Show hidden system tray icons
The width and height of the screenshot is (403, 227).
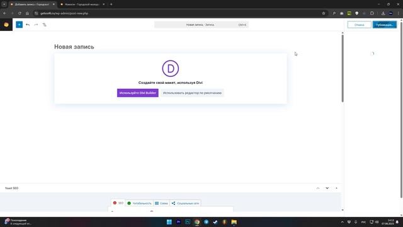point(342,222)
